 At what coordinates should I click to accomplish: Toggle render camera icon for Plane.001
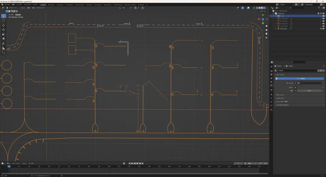323,29
